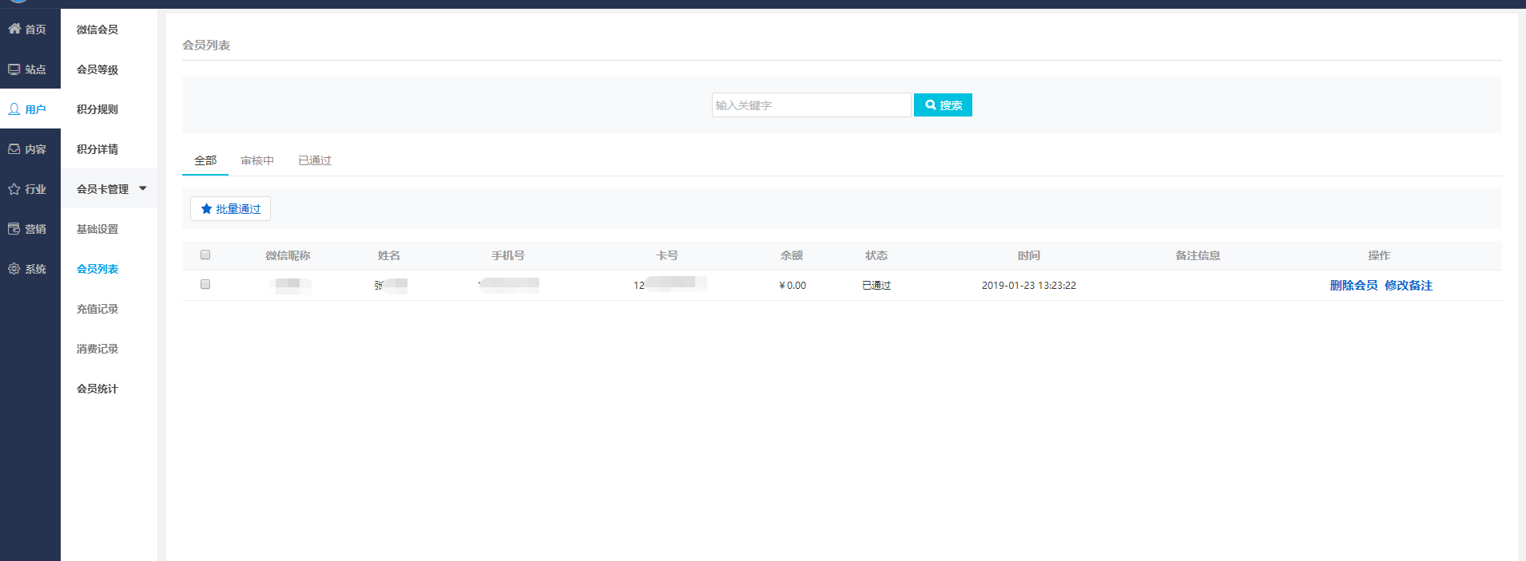Viewport: 1526px width, 561px height.
Task: Click the 修改备注 link
Action: (1409, 285)
